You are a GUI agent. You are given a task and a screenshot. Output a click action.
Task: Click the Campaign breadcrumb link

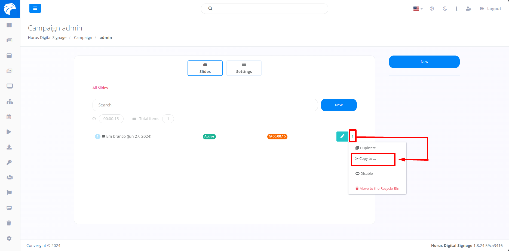(x=83, y=38)
